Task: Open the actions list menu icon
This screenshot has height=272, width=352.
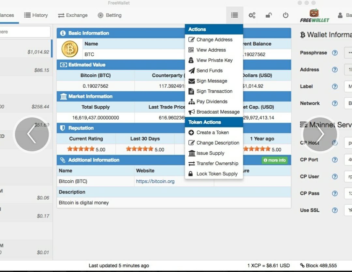Action: [235, 15]
